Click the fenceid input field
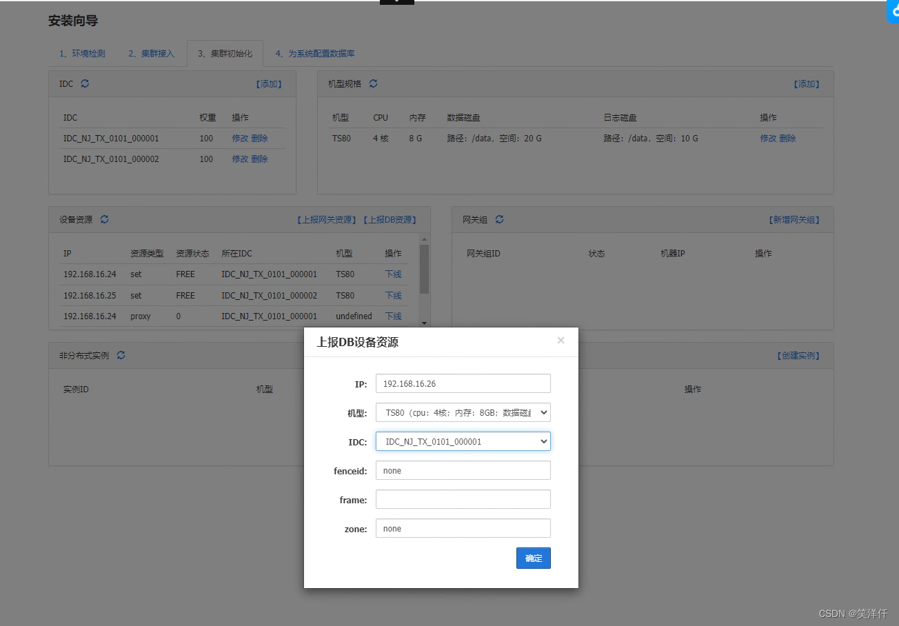Image resolution: width=899 pixels, height=626 pixels. click(463, 470)
